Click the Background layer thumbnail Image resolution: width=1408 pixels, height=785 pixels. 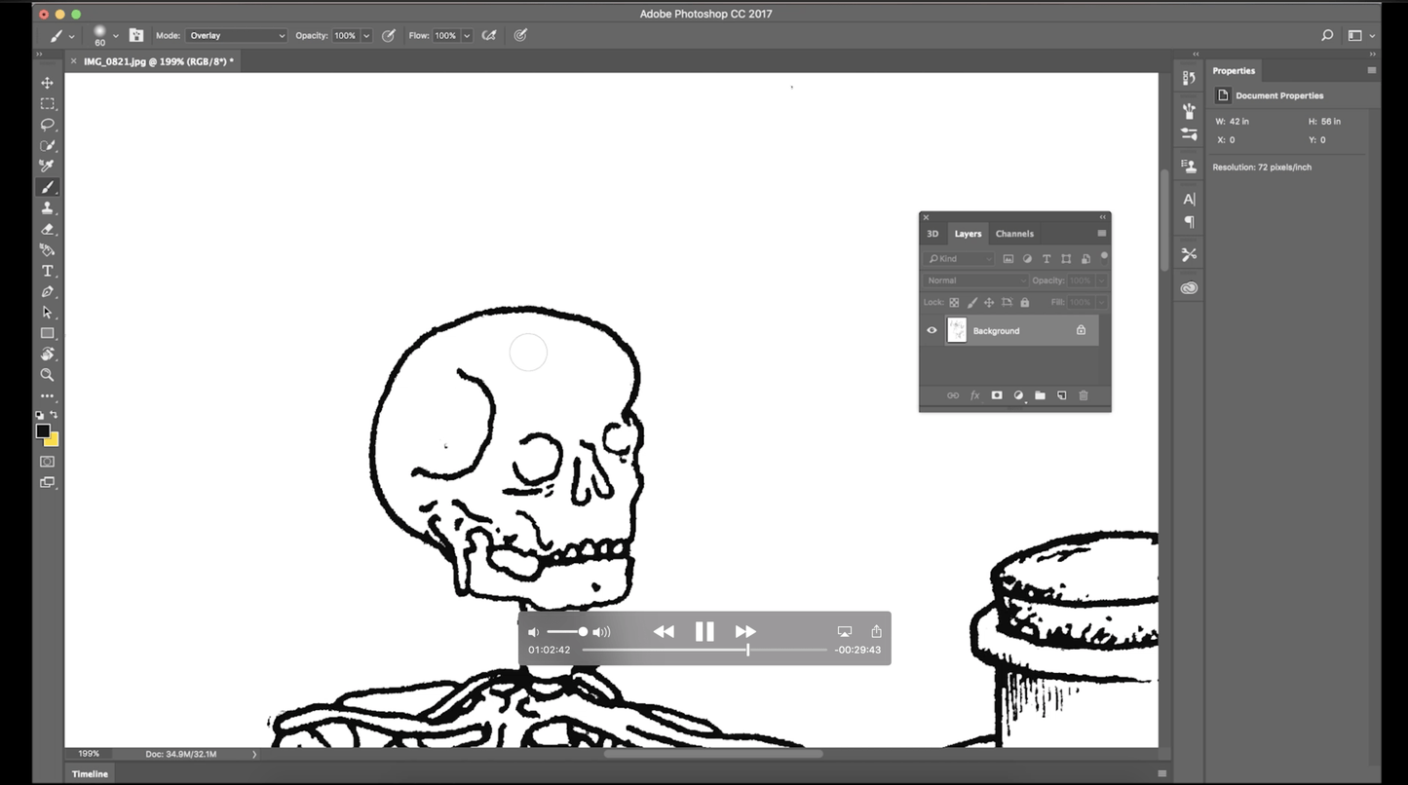[957, 330]
